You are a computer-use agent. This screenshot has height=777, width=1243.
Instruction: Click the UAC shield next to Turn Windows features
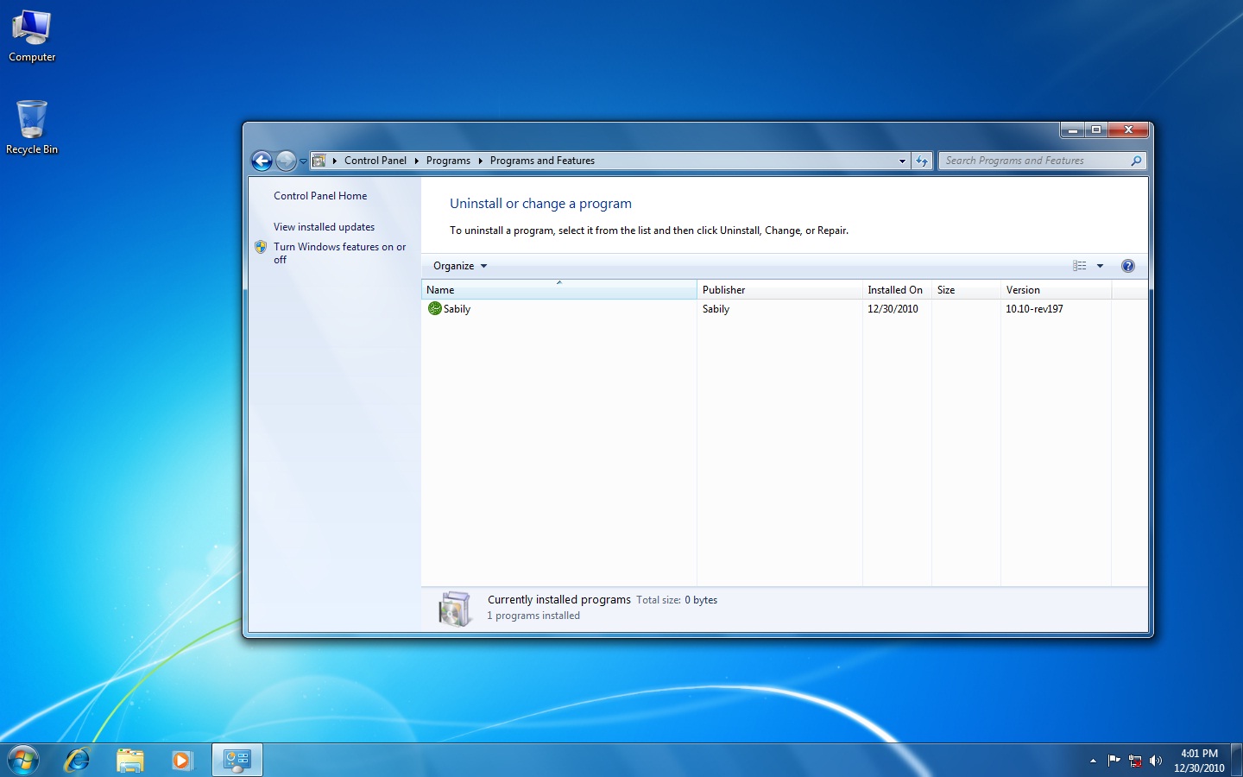tap(261, 247)
